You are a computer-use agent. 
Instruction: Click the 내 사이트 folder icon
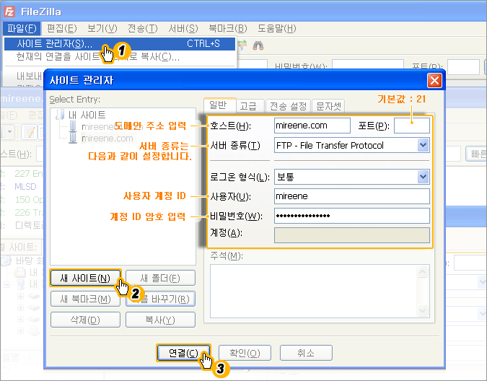click(x=61, y=114)
